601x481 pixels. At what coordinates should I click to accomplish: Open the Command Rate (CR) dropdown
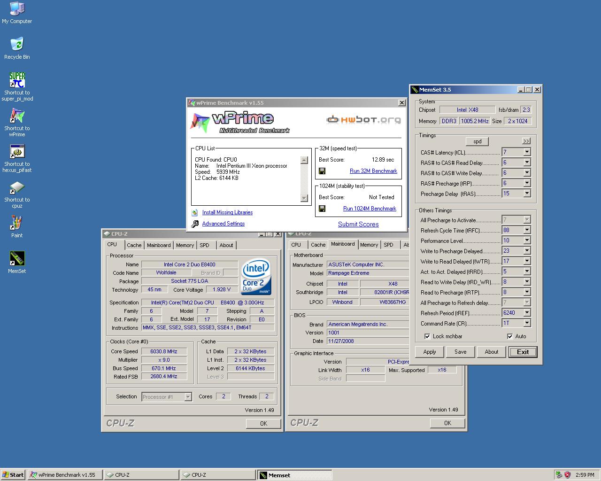coord(527,323)
